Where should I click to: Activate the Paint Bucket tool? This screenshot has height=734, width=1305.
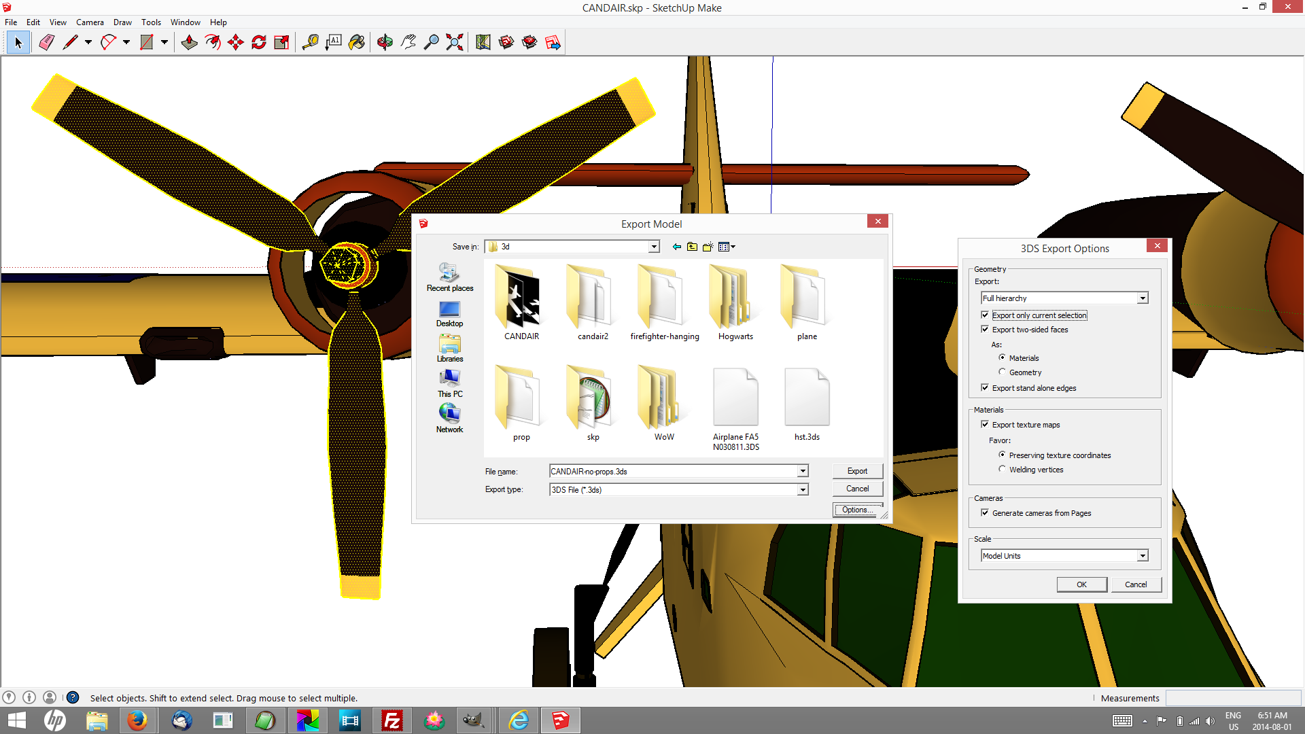tap(356, 43)
